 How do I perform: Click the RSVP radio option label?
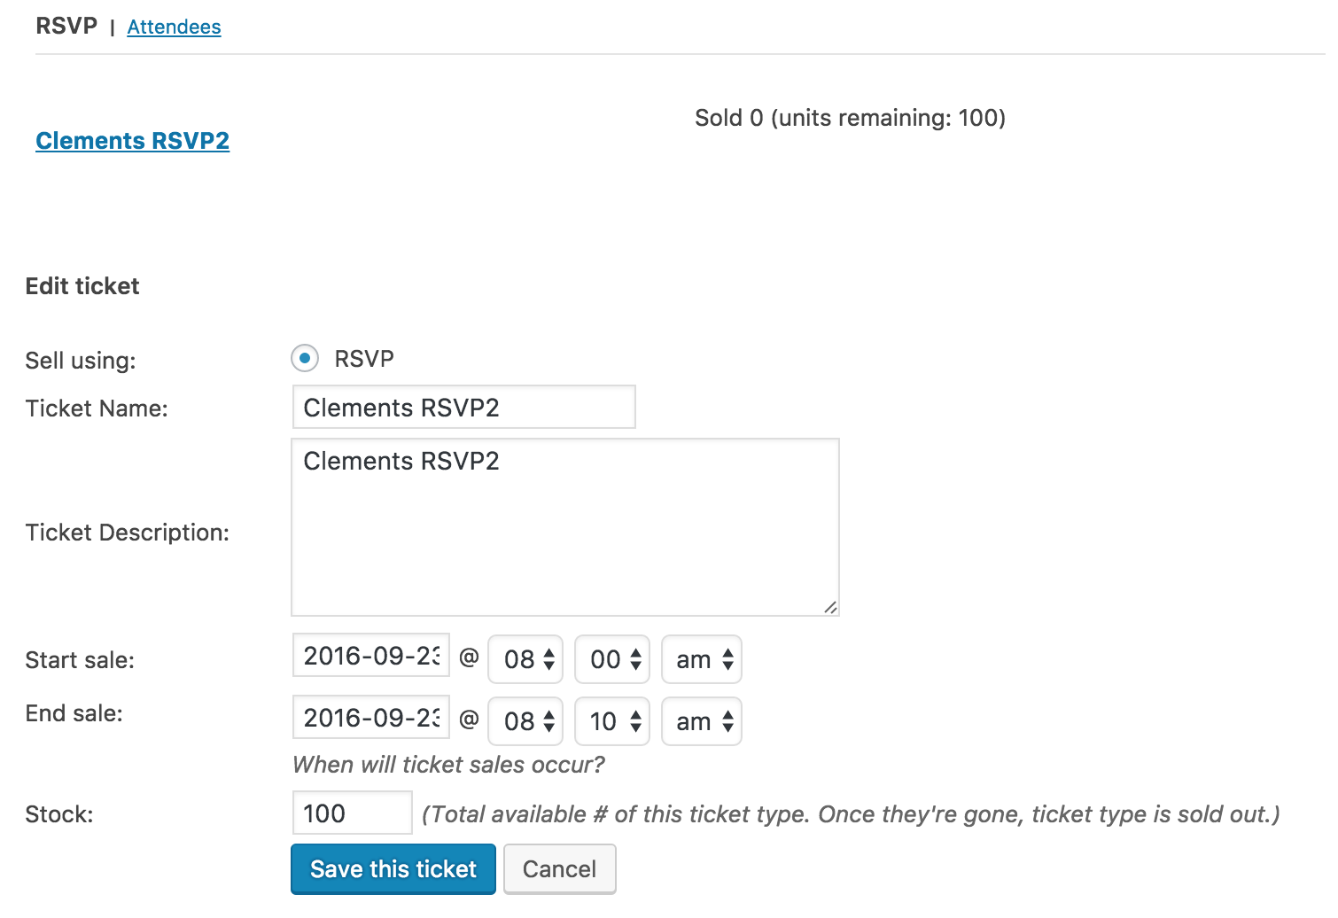point(364,359)
